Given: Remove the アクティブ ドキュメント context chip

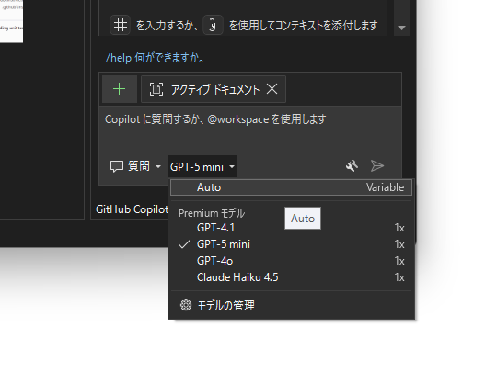Looking at the screenshot, I should [272, 89].
